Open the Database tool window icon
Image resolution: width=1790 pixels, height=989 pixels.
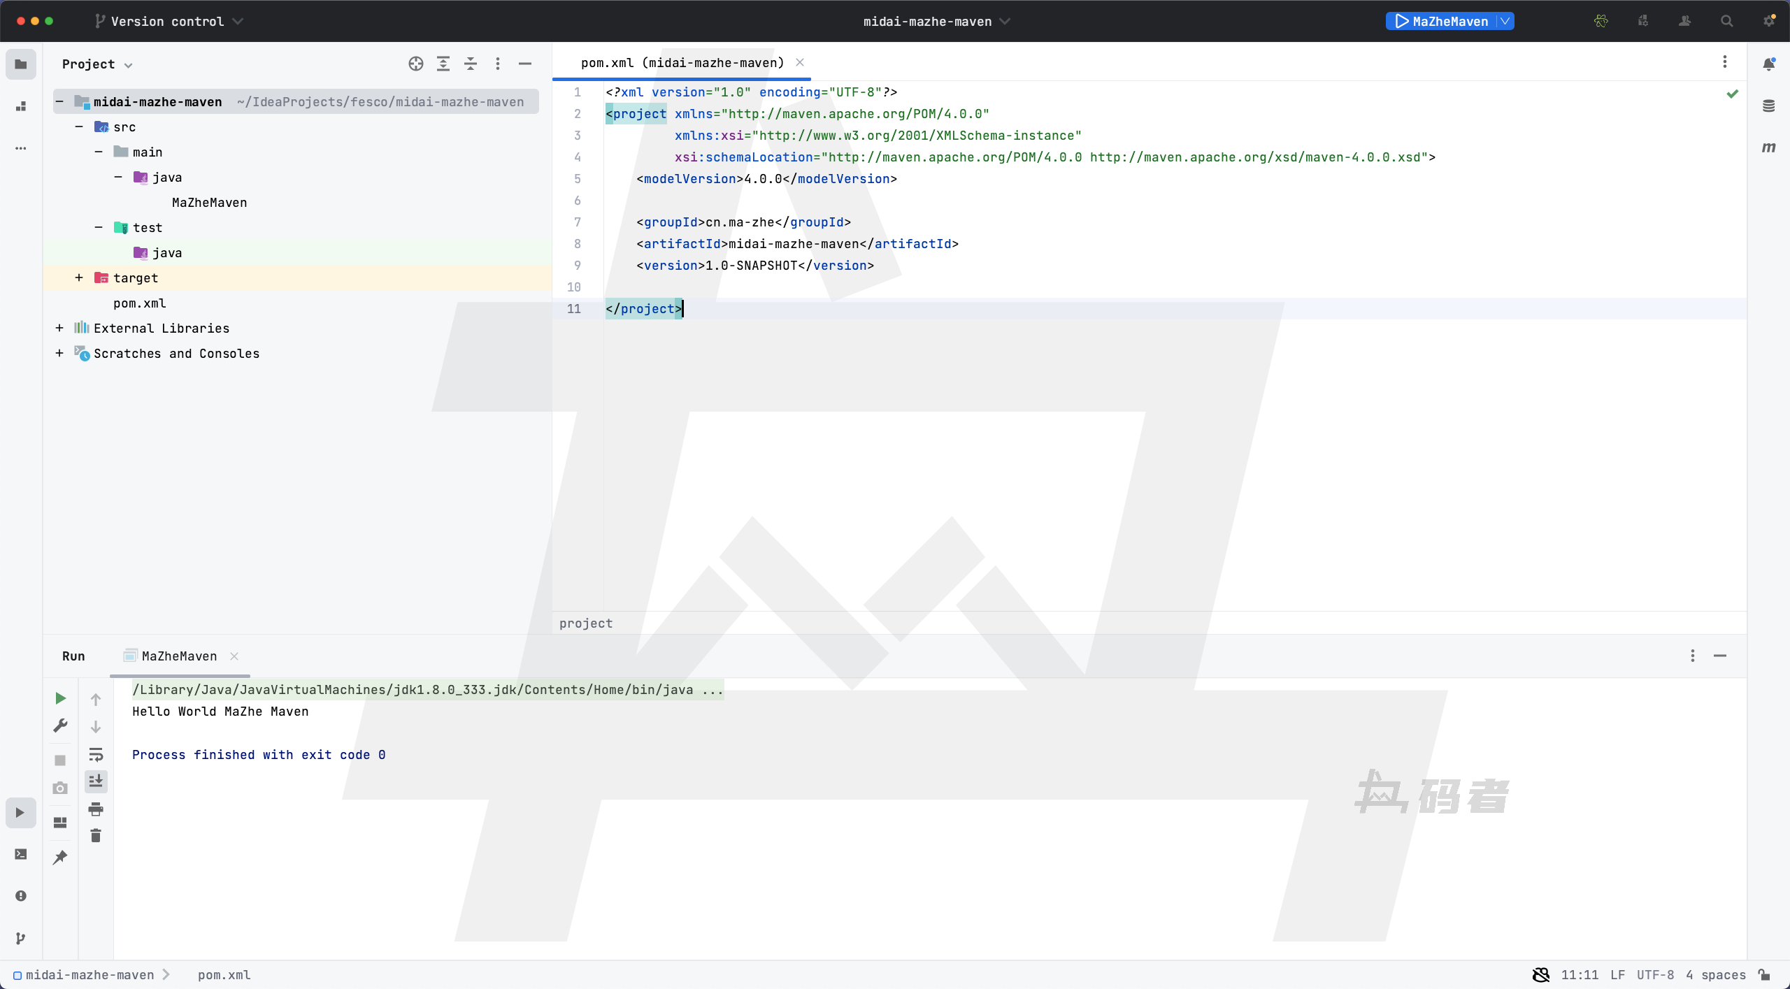click(x=1768, y=106)
